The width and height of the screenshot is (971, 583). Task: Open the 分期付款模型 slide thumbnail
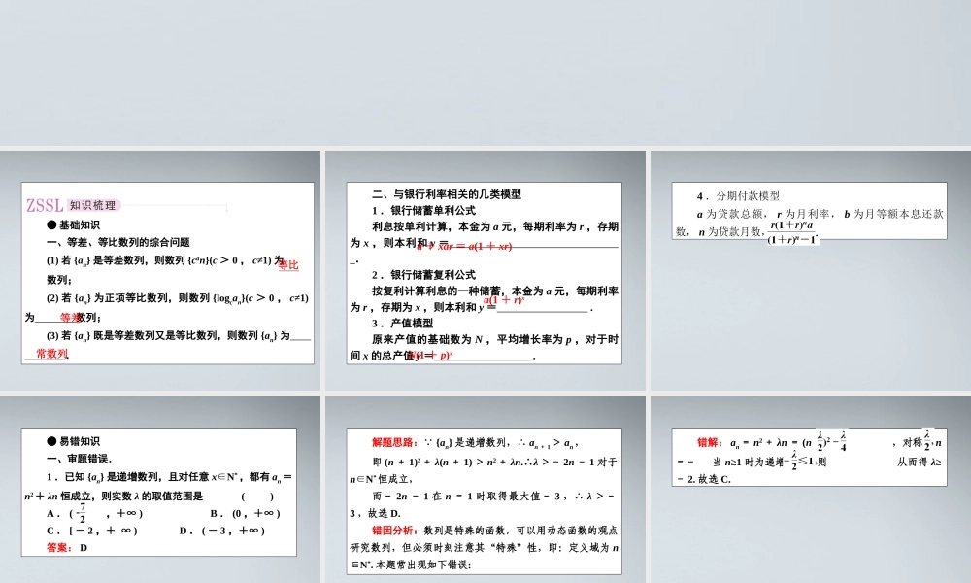(x=811, y=270)
